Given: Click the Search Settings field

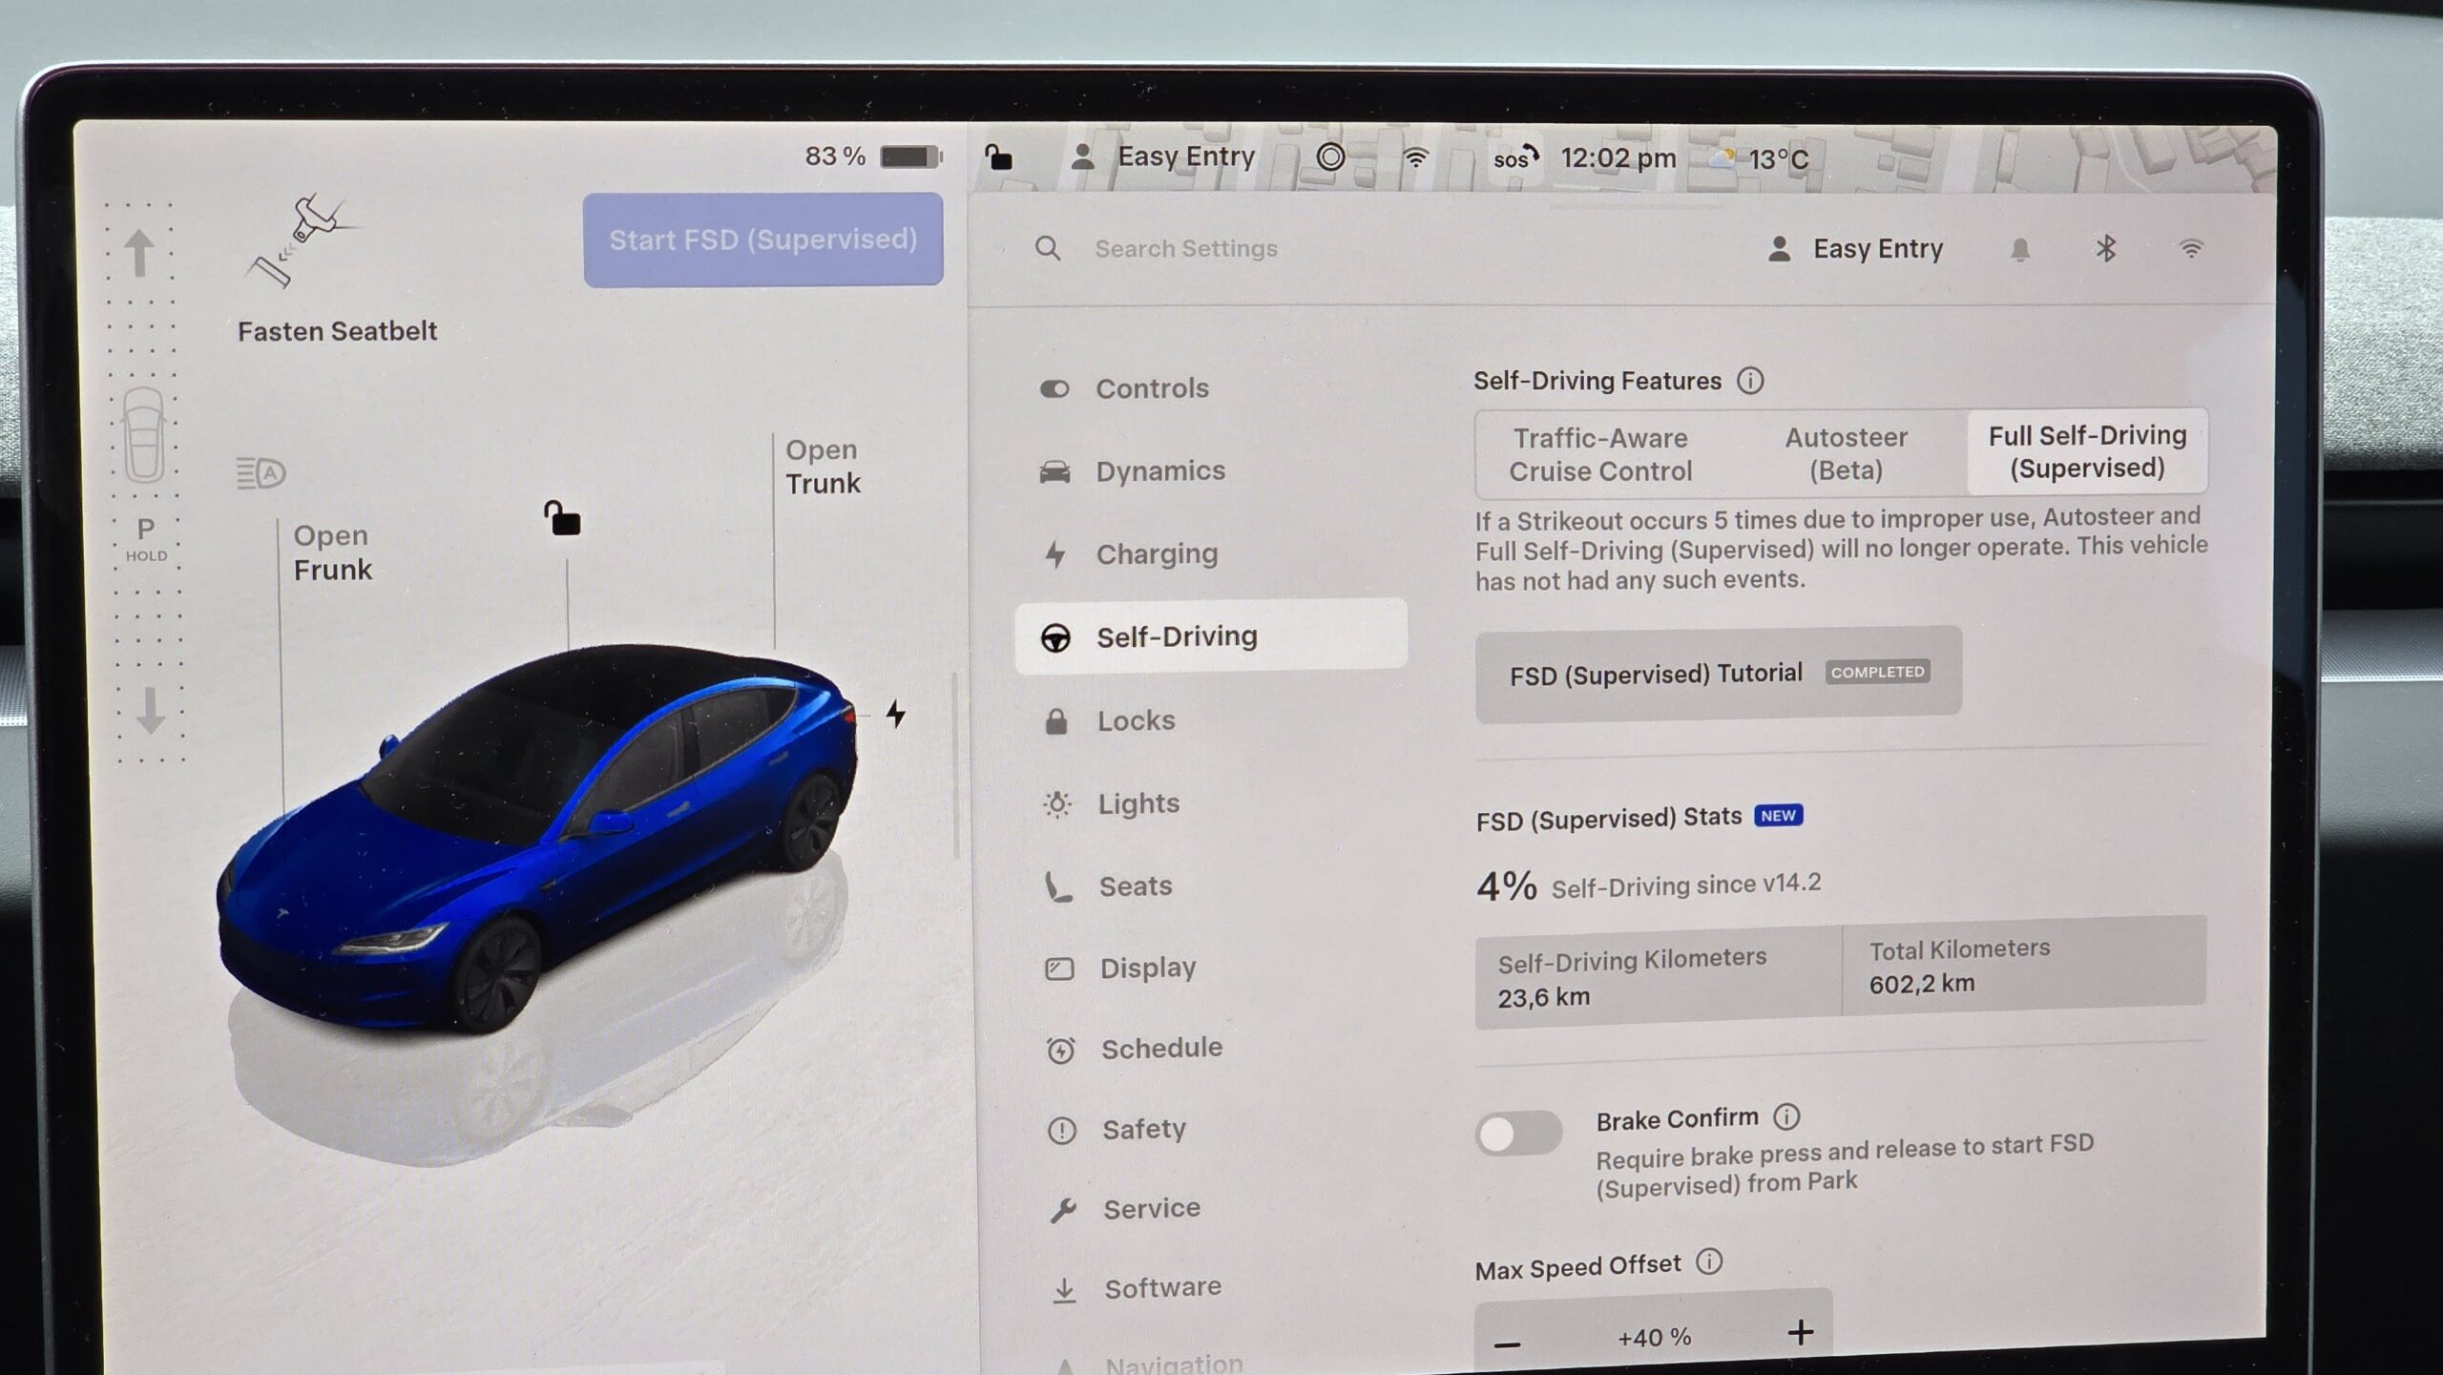Looking at the screenshot, I should pyautogui.click(x=1185, y=249).
